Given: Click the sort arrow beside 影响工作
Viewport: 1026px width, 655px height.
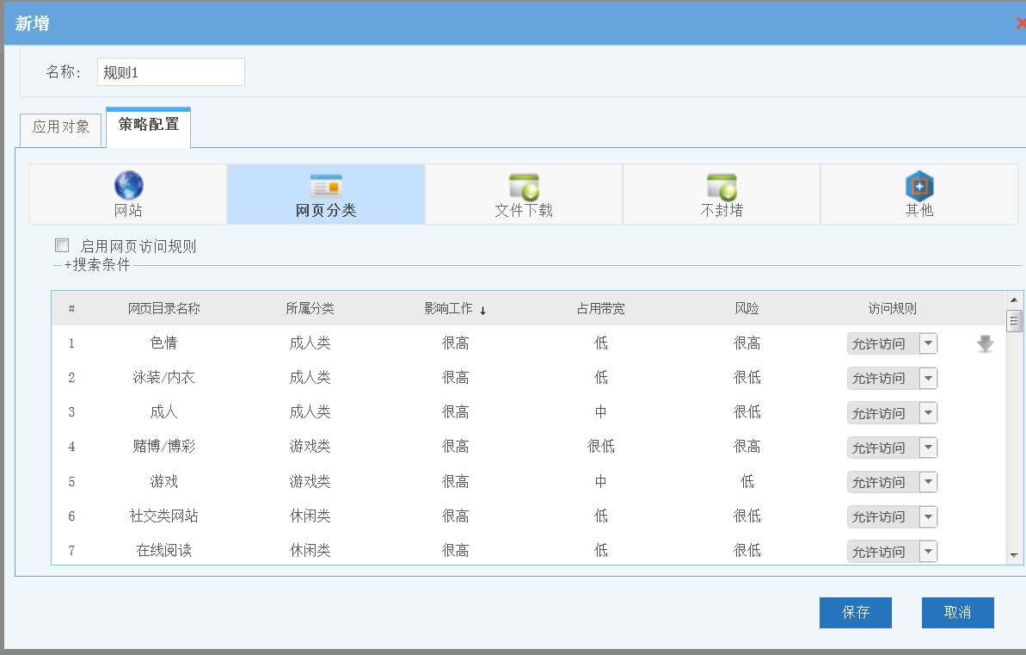Looking at the screenshot, I should [482, 311].
